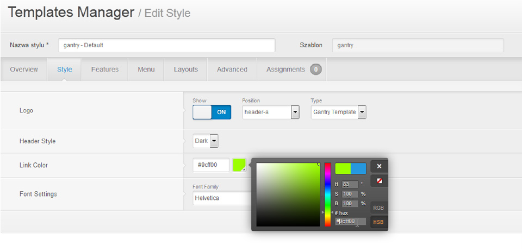Restore the previous blue color preview
The height and width of the screenshot is (252, 522).
tap(358, 168)
